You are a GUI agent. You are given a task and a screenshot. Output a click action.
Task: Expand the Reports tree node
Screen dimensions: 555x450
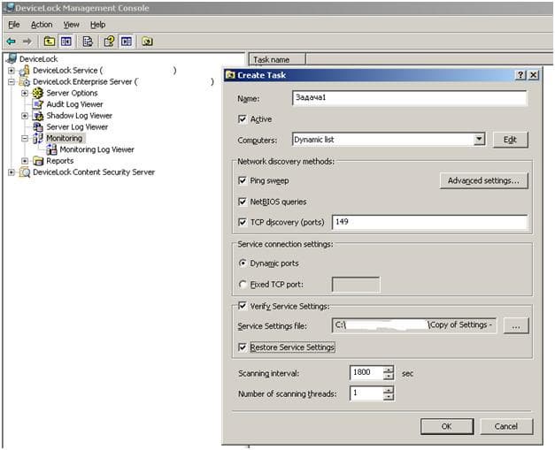tap(25, 161)
